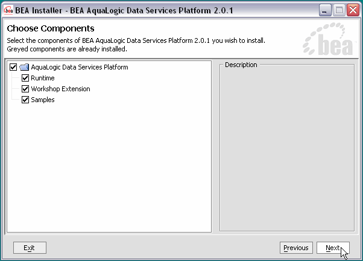The height and width of the screenshot is (261, 363).
Task: Close the BEA Installer window
Action: [x=353, y=10]
